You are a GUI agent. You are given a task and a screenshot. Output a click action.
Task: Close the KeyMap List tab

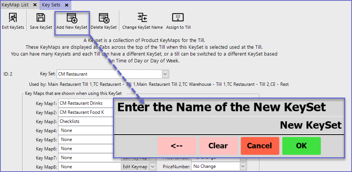coord(35,5)
